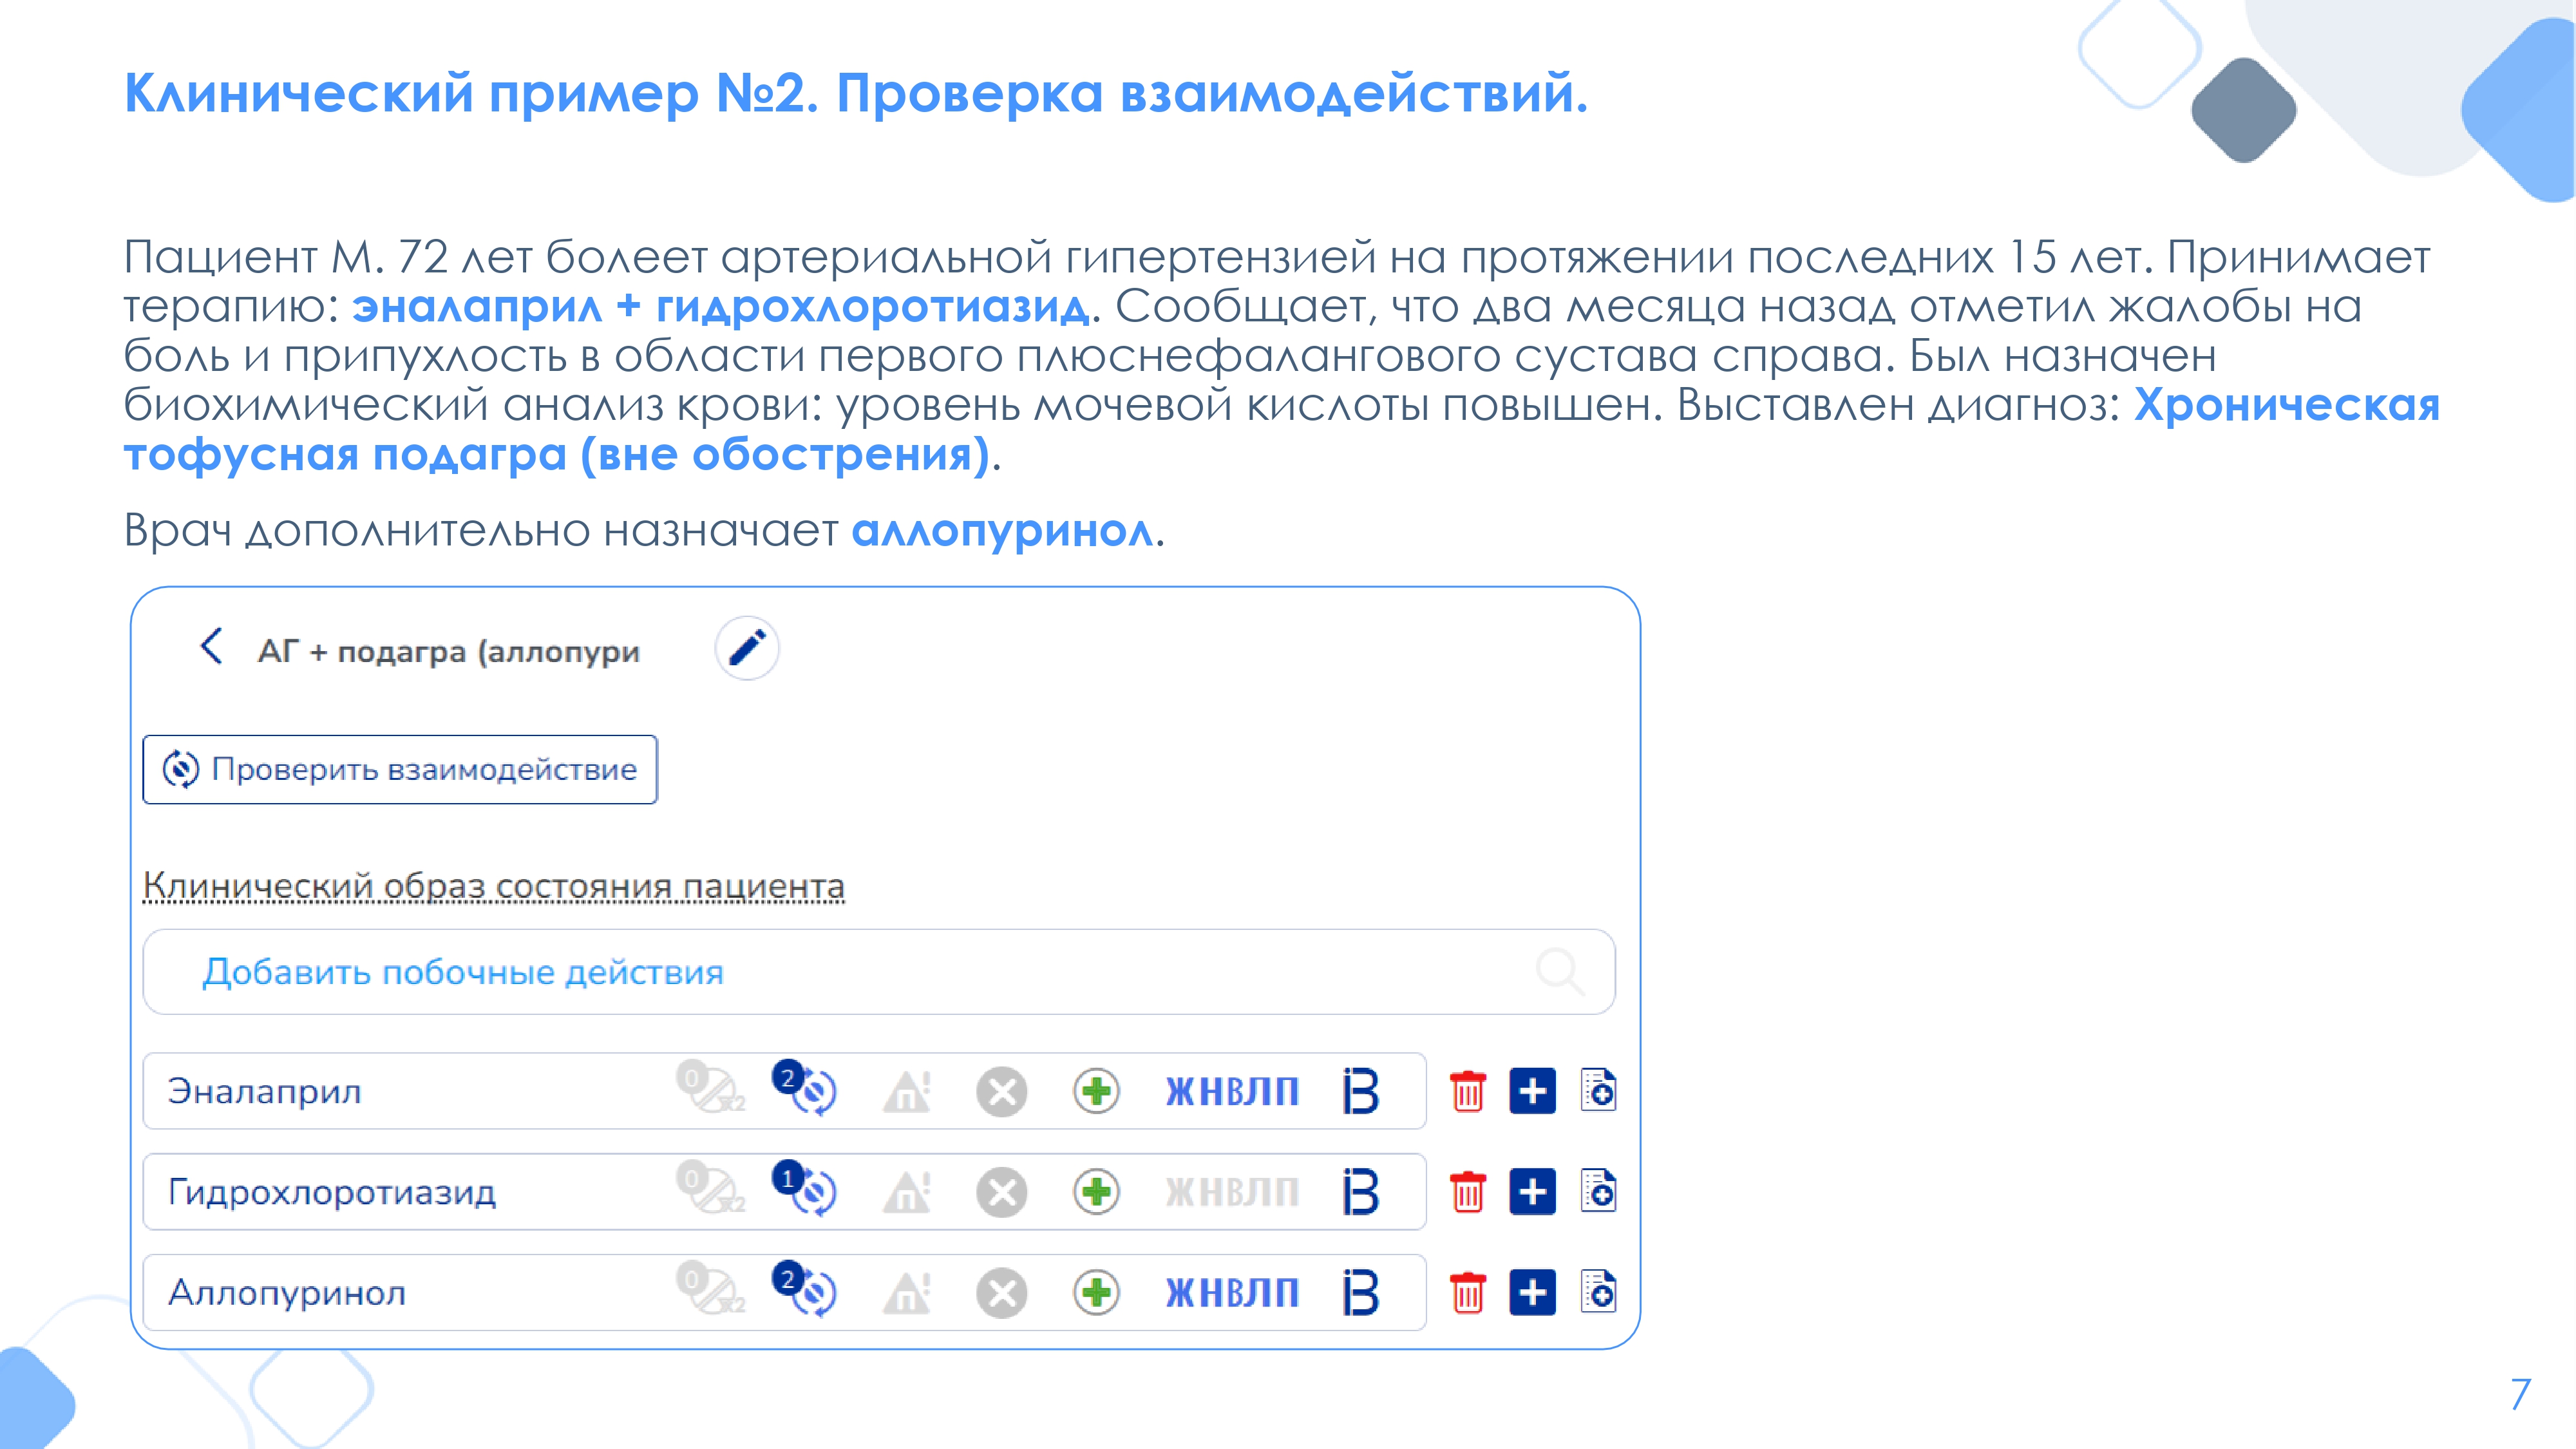Click the blue plus button for Гидрохлоротиазид
This screenshot has height=1449, width=2576.
point(1532,1192)
